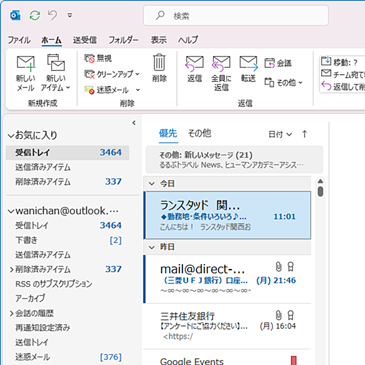Click the 返信 reply icon

(194, 64)
